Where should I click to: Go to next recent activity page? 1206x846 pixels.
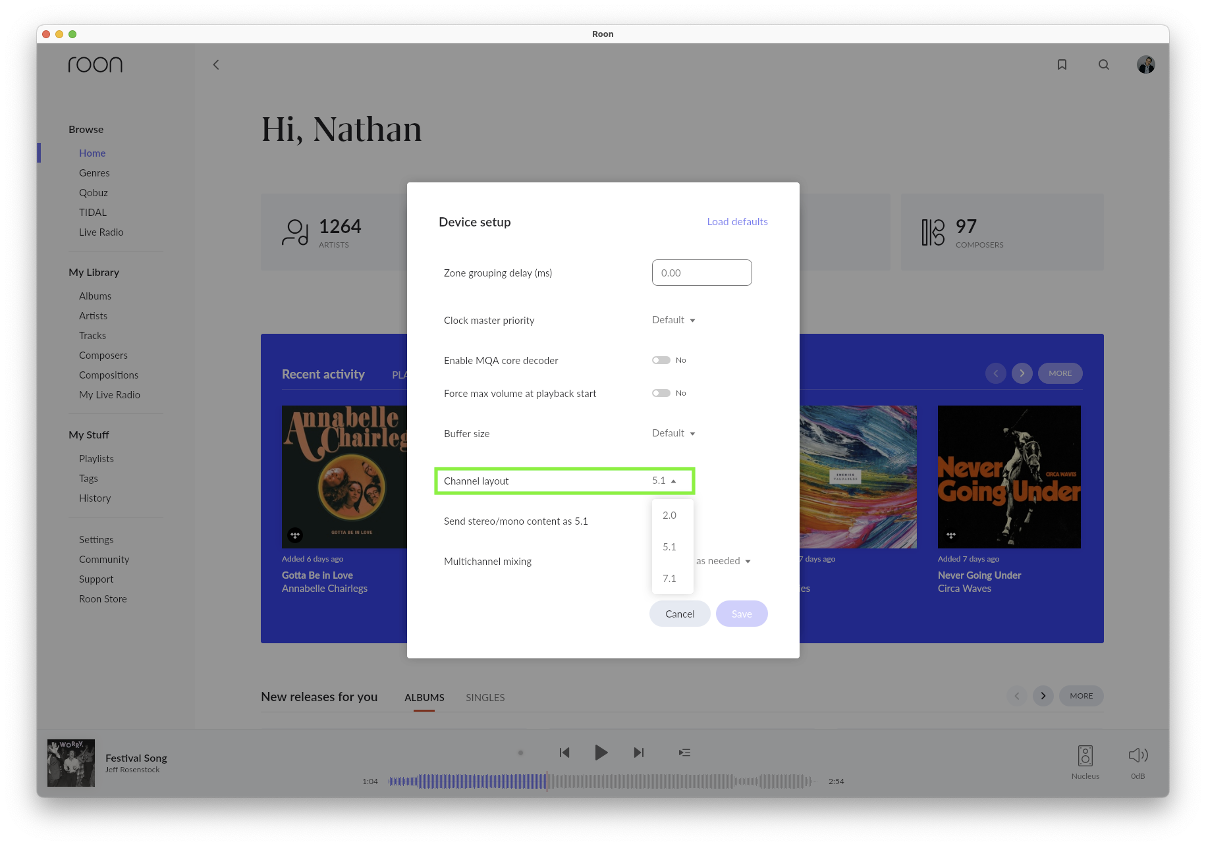[1022, 373]
